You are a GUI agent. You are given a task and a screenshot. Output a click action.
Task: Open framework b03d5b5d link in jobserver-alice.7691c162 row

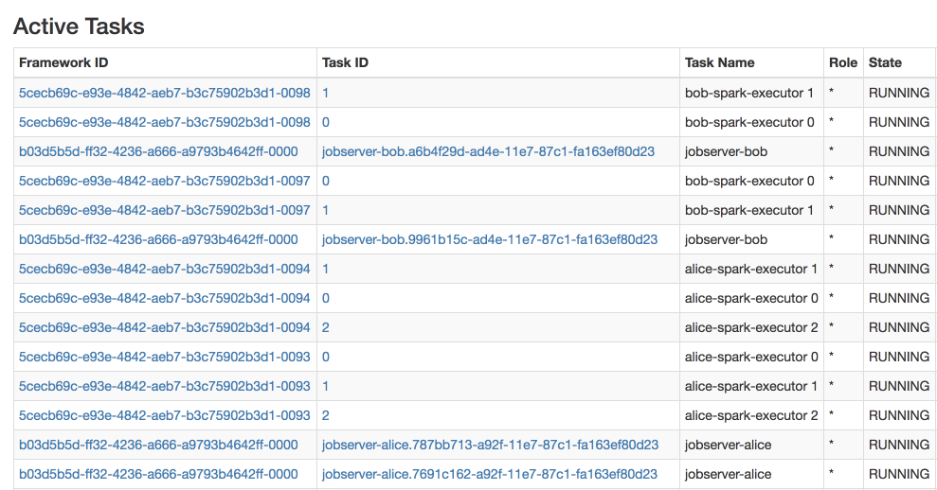(158, 474)
